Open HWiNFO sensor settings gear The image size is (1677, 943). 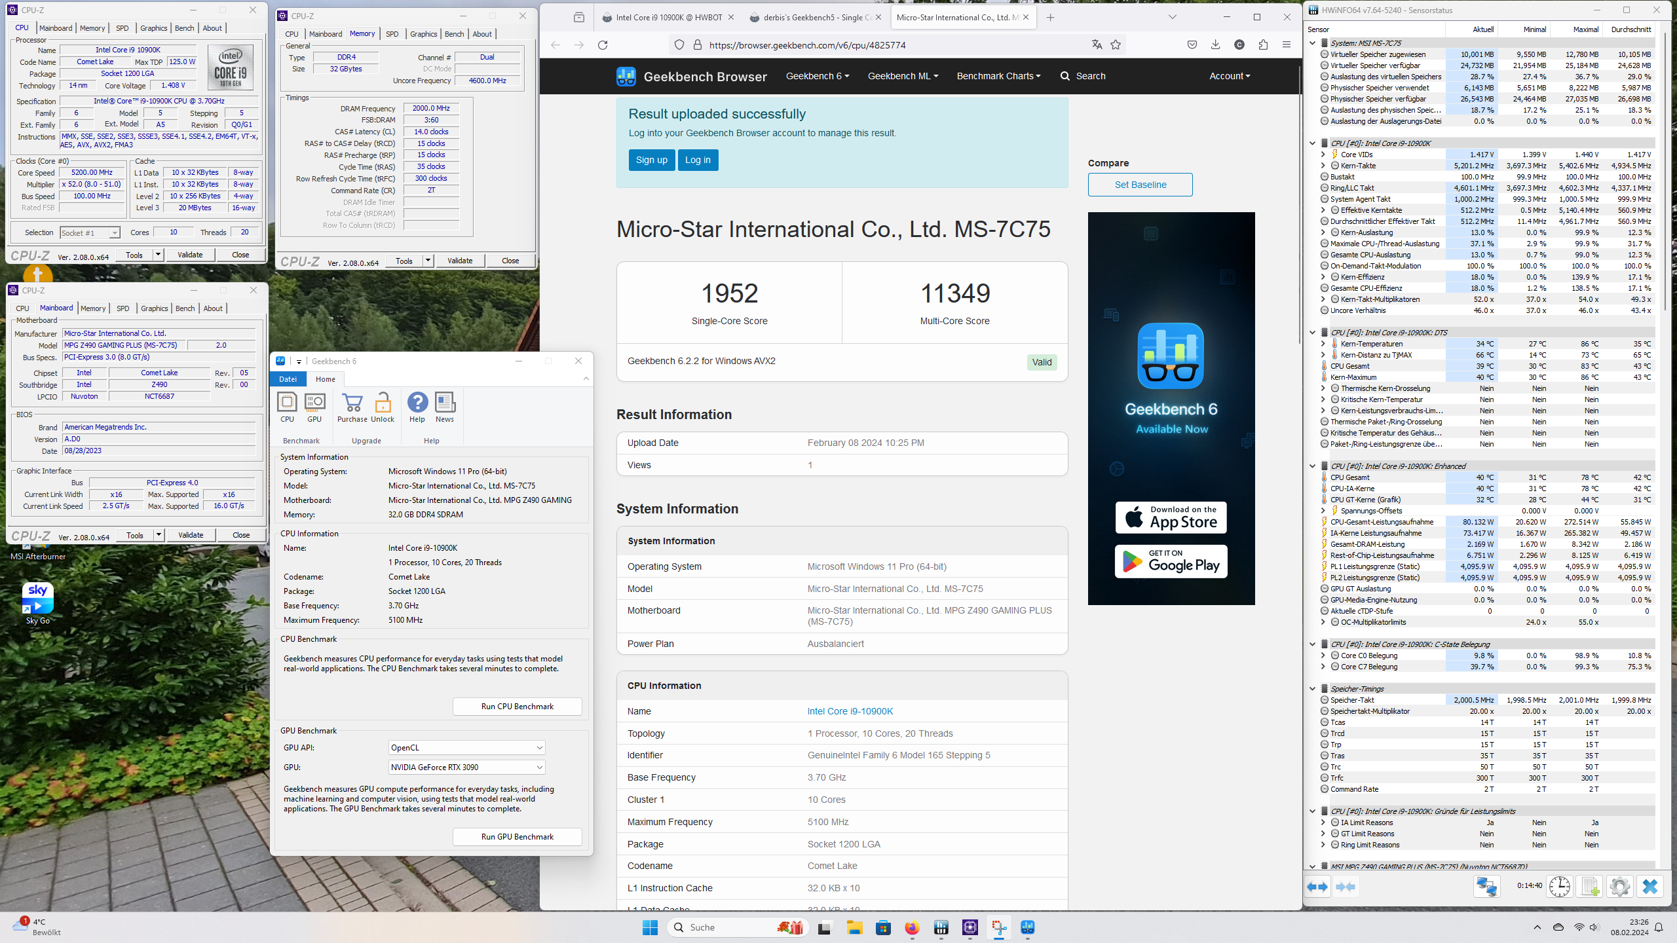pyautogui.click(x=1619, y=887)
